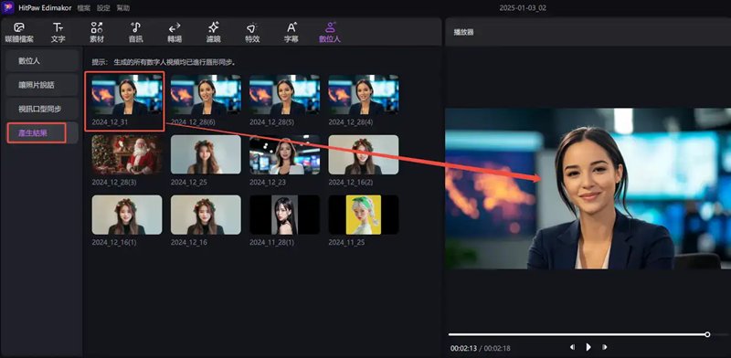The height and width of the screenshot is (358, 731).
Task: Click the 2025-01-03_02 project title
Action: (523, 8)
